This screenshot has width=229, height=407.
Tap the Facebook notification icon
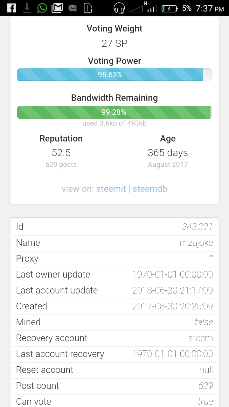pos(11,8)
